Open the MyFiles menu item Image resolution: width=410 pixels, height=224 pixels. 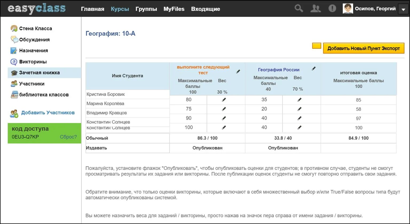pos(174,9)
